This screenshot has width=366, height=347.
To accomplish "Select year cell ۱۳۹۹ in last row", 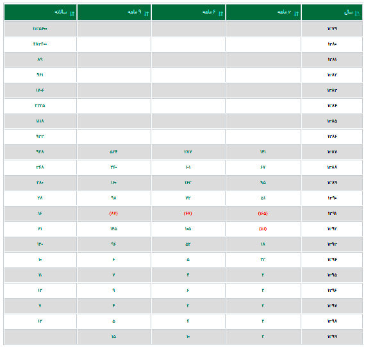I will tap(332, 337).
